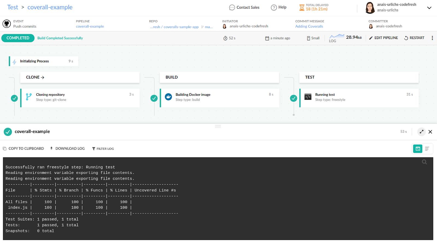
Task: Click RESTART build button
Action: tap(414, 38)
